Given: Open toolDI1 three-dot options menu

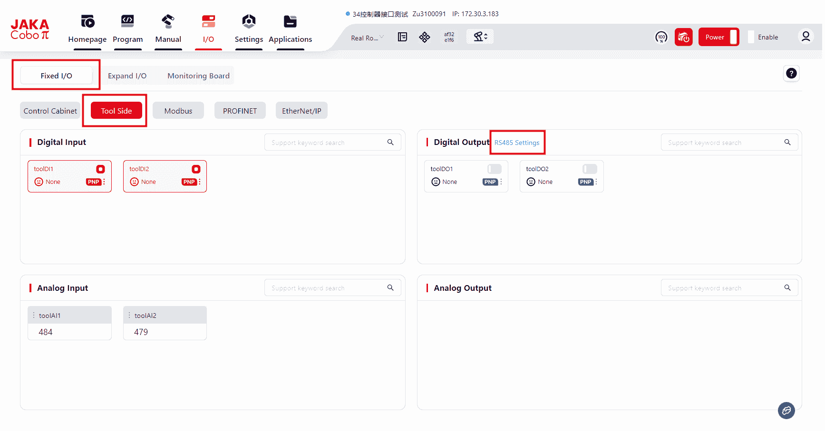Looking at the screenshot, I should pyautogui.click(x=104, y=182).
